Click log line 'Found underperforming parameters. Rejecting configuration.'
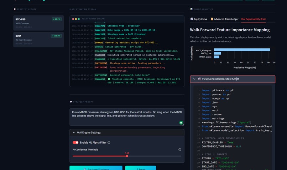 pos(137,69)
